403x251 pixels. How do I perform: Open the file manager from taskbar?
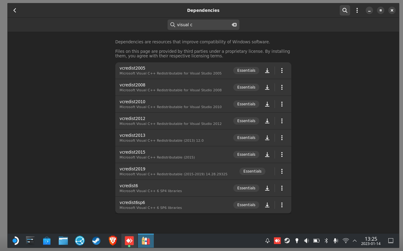(63, 241)
